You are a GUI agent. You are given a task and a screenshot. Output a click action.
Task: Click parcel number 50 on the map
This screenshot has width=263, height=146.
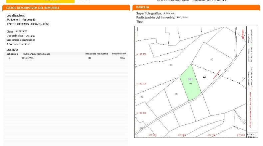tap(176, 94)
